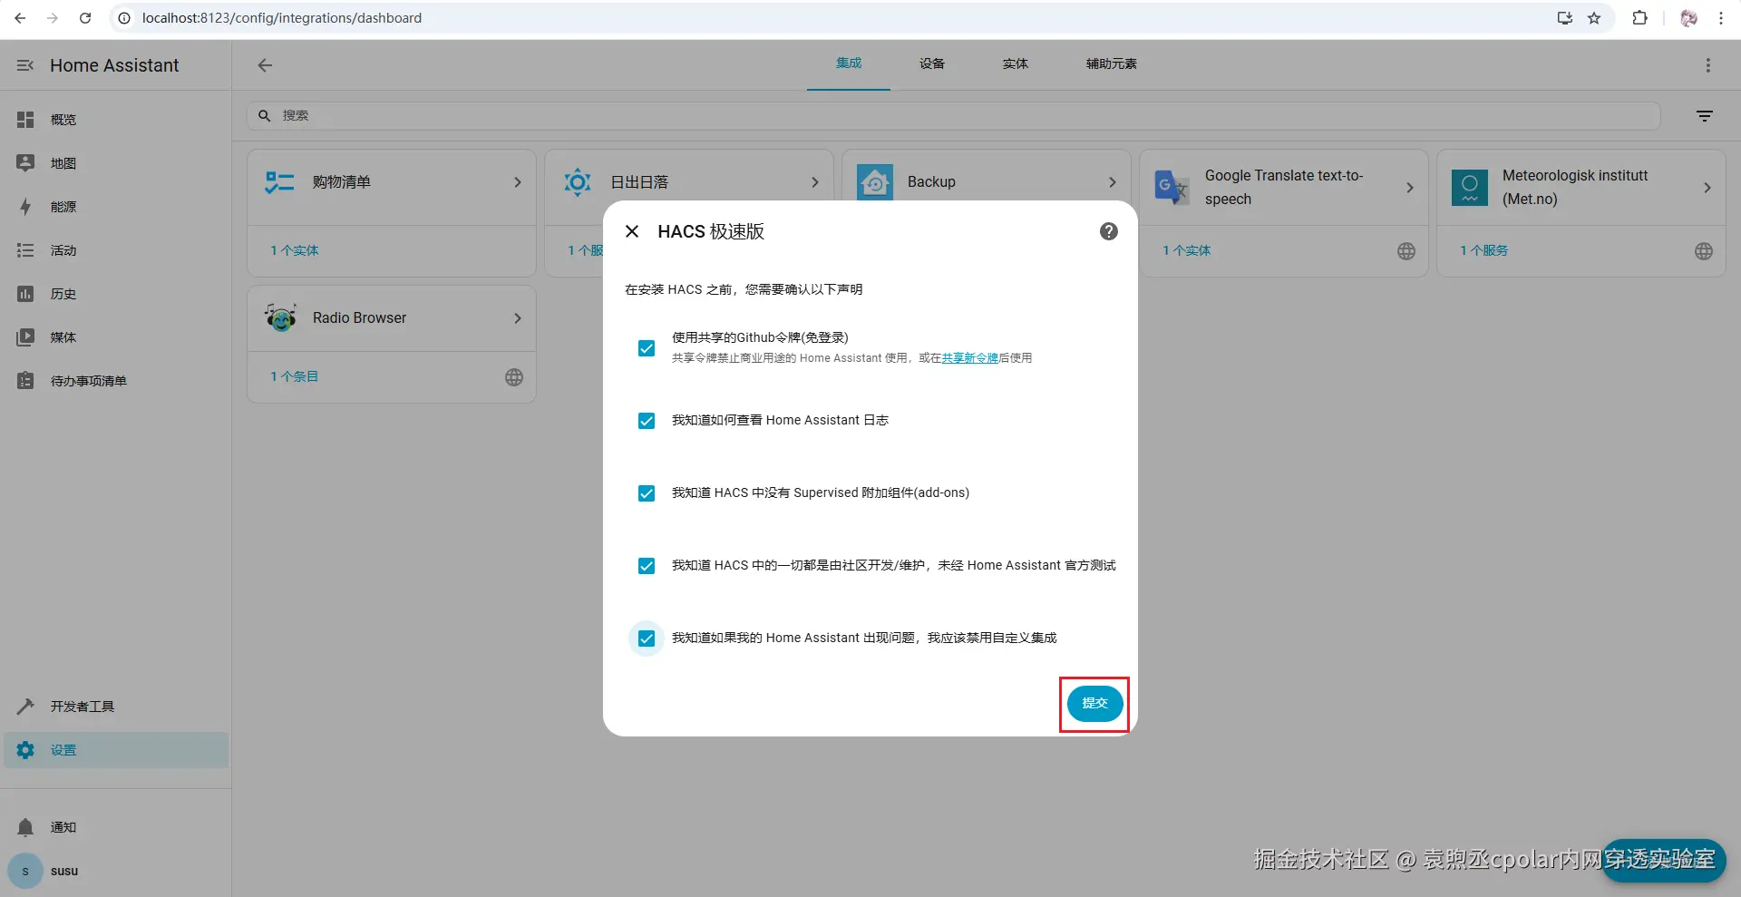1741x897 pixels.
Task: Click the Chrome profile avatar
Action: 1688,18
